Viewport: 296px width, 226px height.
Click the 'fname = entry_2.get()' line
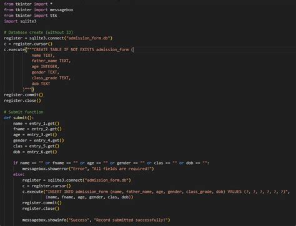pyautogui.click(x=37, y=129)
